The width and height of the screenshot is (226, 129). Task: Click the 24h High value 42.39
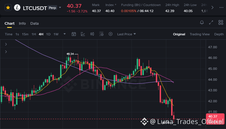pos(170,11)
